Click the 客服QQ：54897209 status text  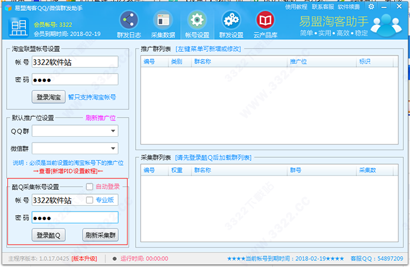[x=377, y=259]
